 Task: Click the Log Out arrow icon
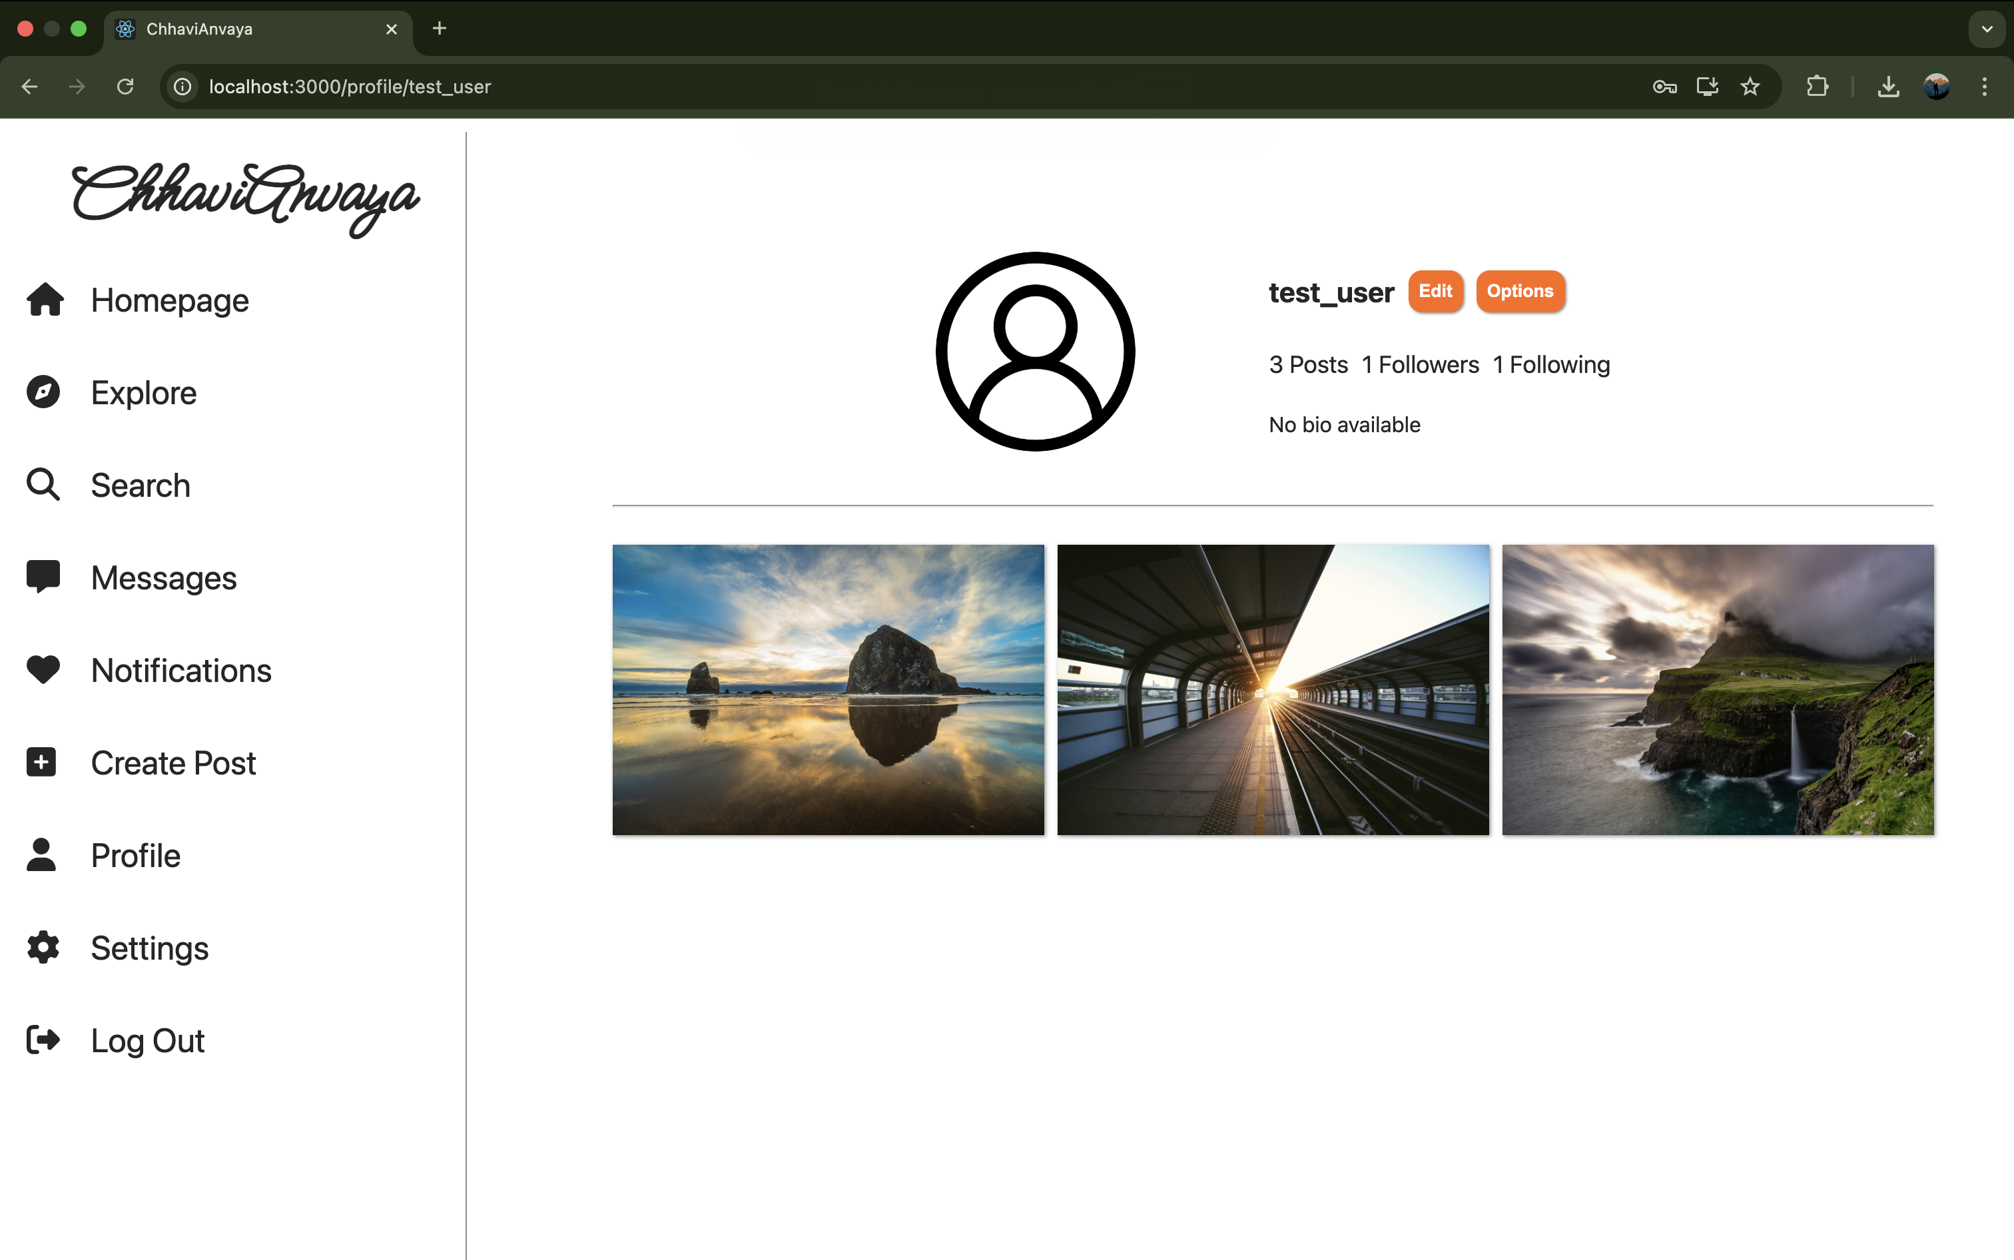pyautogui.click(x=43, y=1040)
